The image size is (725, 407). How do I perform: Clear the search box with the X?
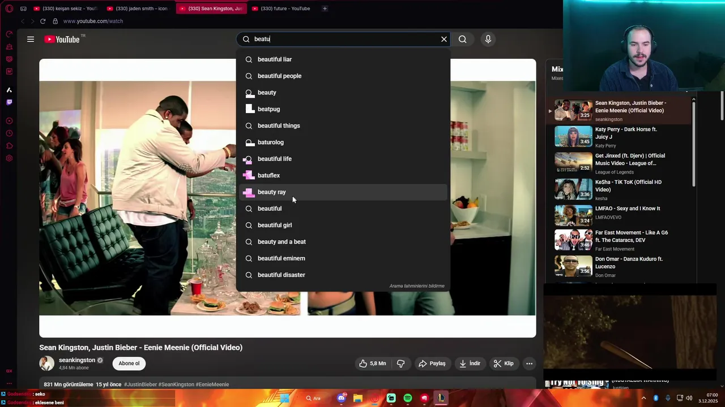444,39
